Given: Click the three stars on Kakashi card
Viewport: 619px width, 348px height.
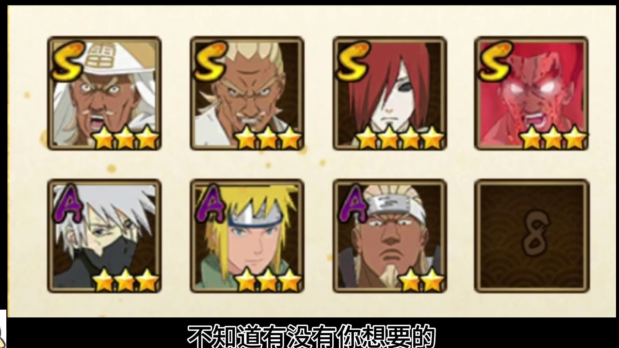Looking at the screenshot, I should pyautogui.click(x=125, y=280).
